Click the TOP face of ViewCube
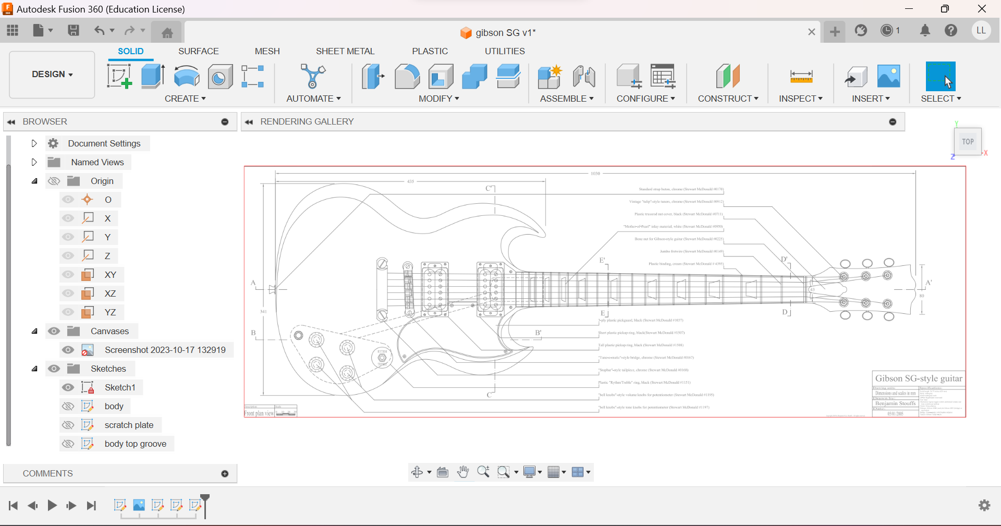Image resolution: width=1001 pixels, height=526 pixels. coord(968,141)
